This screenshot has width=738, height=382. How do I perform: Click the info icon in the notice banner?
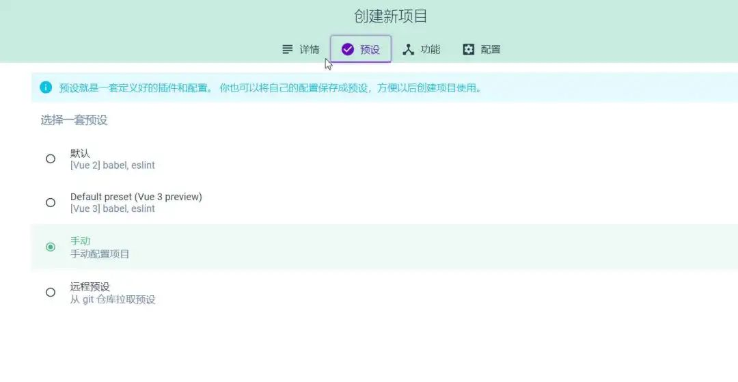pyautogui.click(x=46, y=87)
